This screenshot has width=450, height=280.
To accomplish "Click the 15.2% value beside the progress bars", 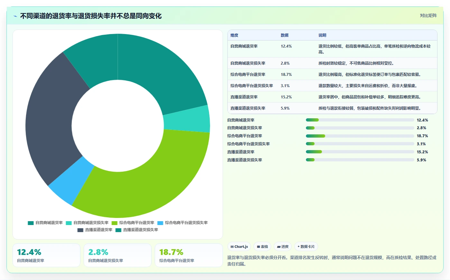I will pos(422,152).
